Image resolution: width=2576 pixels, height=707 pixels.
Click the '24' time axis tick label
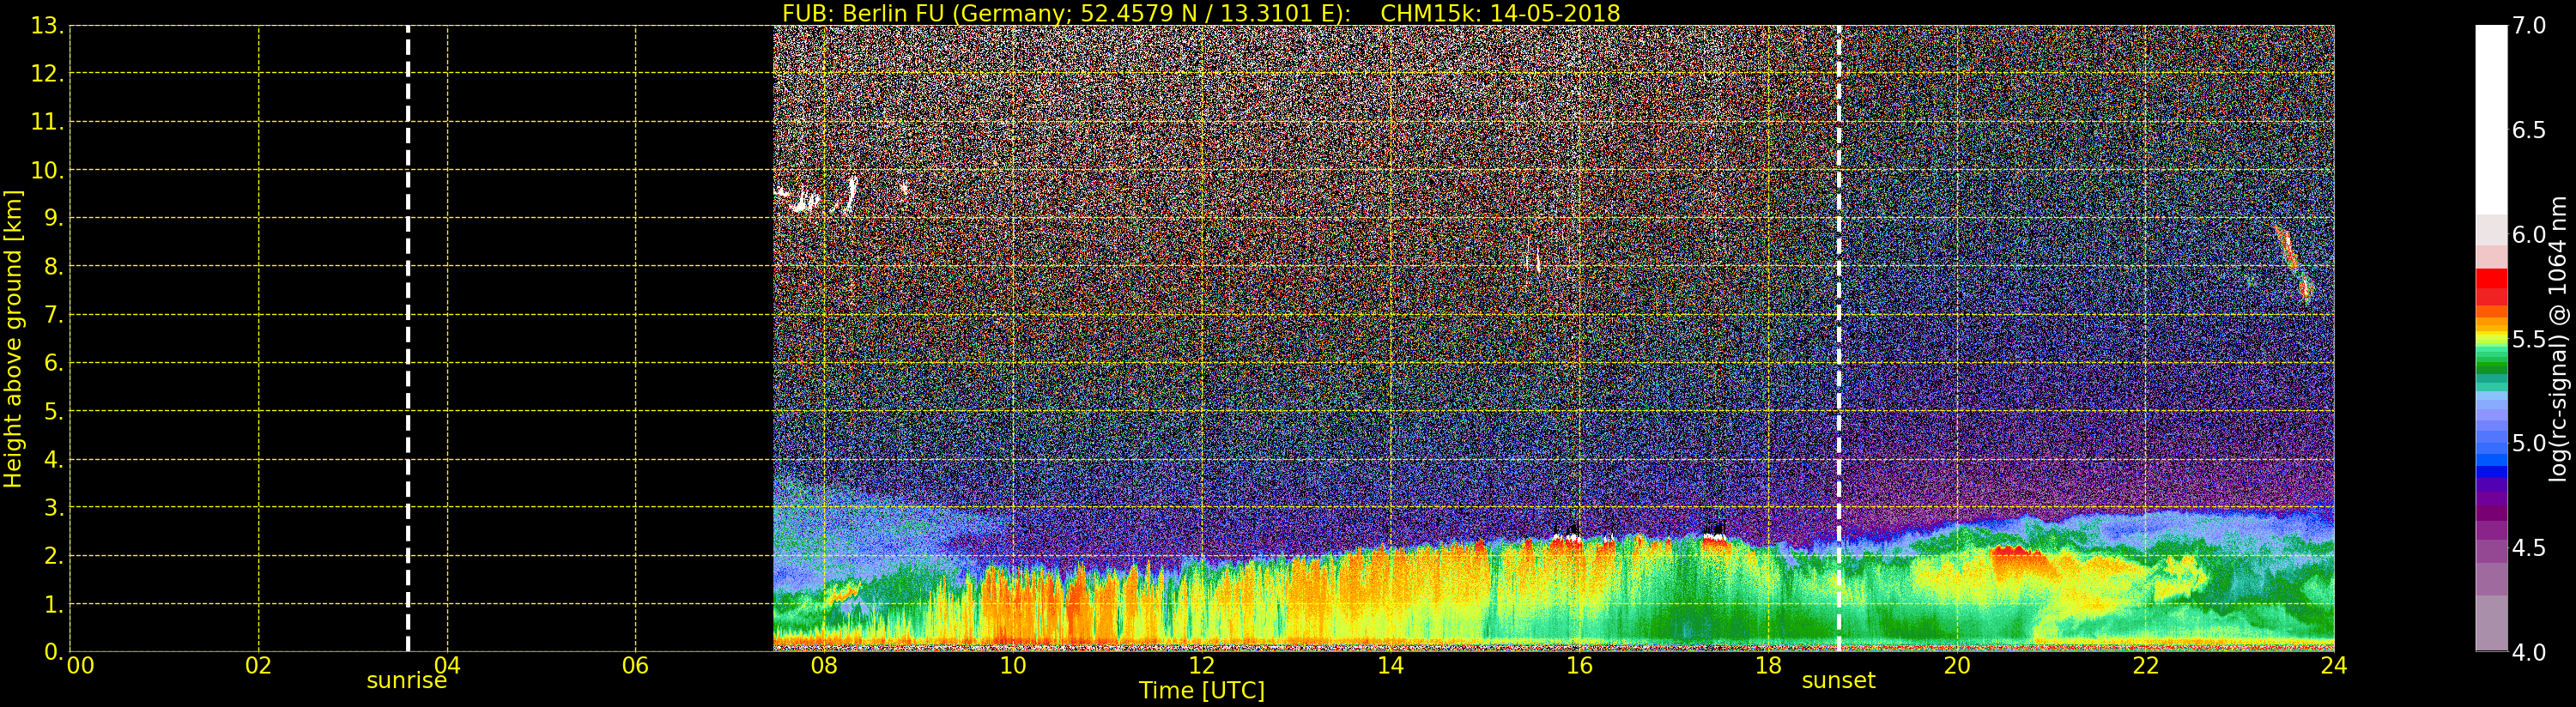[x=2333, y=666]
